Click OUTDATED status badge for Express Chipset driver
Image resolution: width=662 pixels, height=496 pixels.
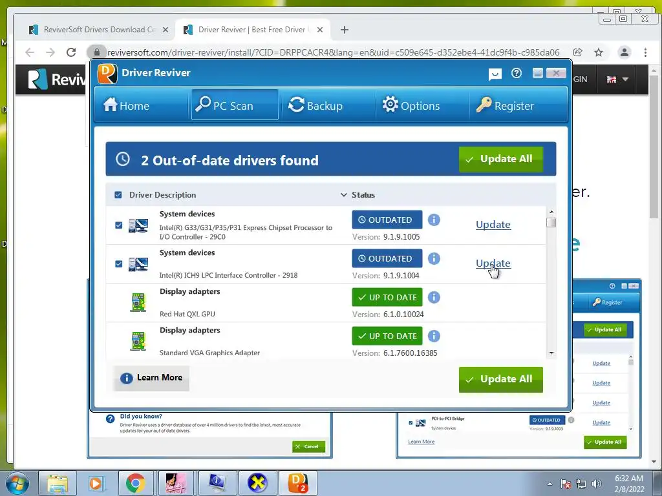click(387, 220)
